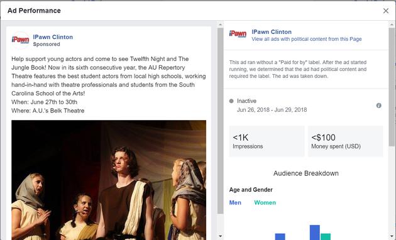
Task: Click the tallest blue Men bar
Action: click(x=315, y=232)
